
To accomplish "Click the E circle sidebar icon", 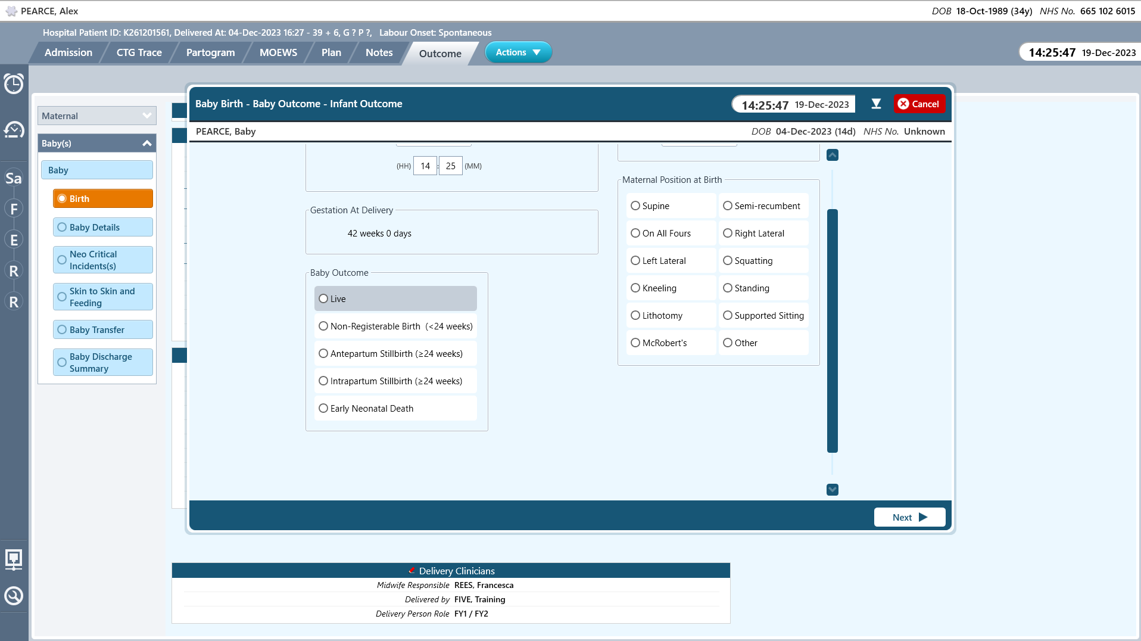I will pos(14,240).
